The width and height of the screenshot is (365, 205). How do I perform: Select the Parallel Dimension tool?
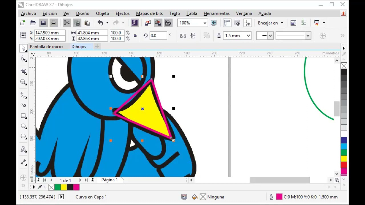pos(23,162)
